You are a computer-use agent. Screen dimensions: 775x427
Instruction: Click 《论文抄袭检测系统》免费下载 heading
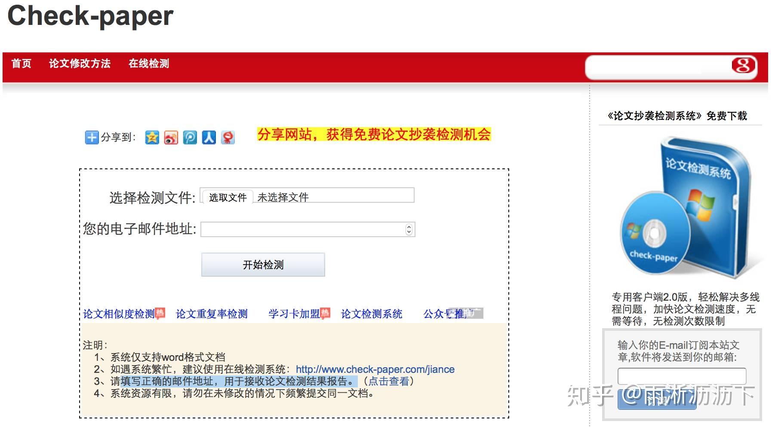click(x=677, y=116)
